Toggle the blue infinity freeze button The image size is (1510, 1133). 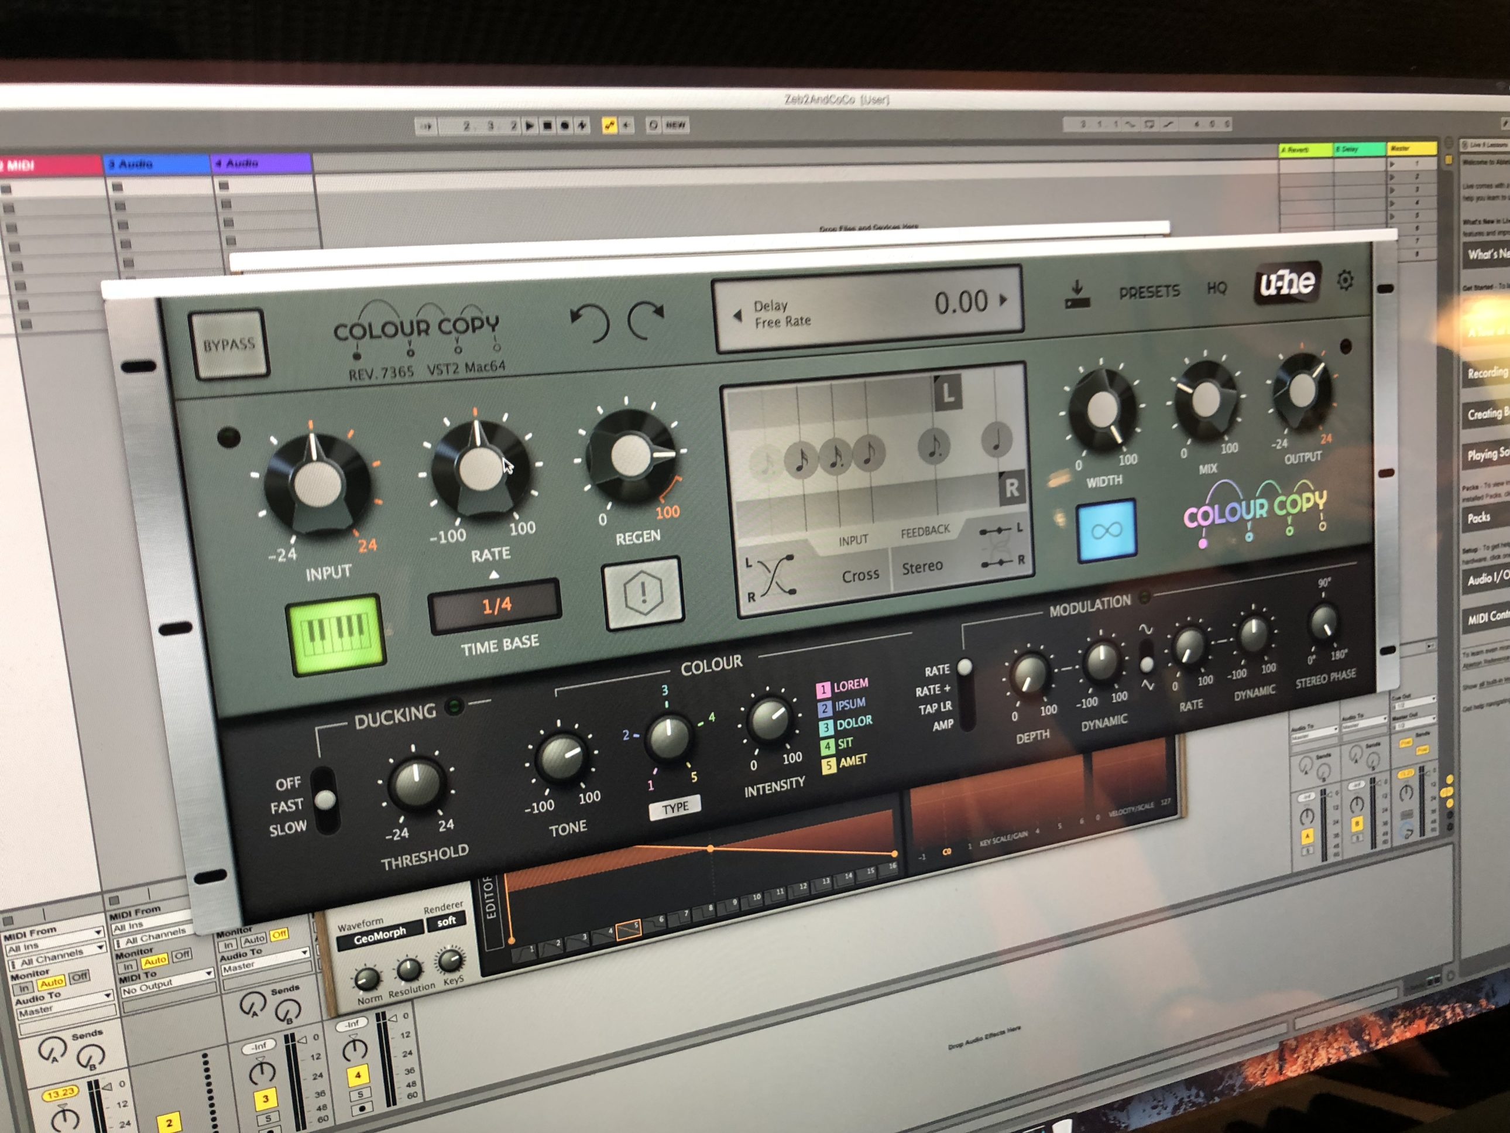click(x=1106, y=530)
